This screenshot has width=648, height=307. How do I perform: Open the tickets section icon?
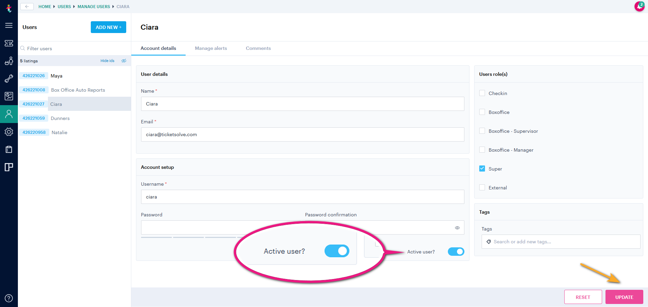pos(9,43)
